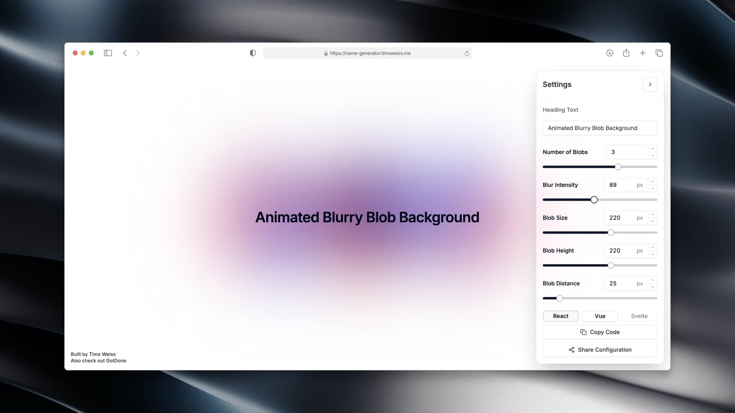
Task: Collapse the Settings panel with the chevron
Action: pyautogui.click(x=650, y=84)
